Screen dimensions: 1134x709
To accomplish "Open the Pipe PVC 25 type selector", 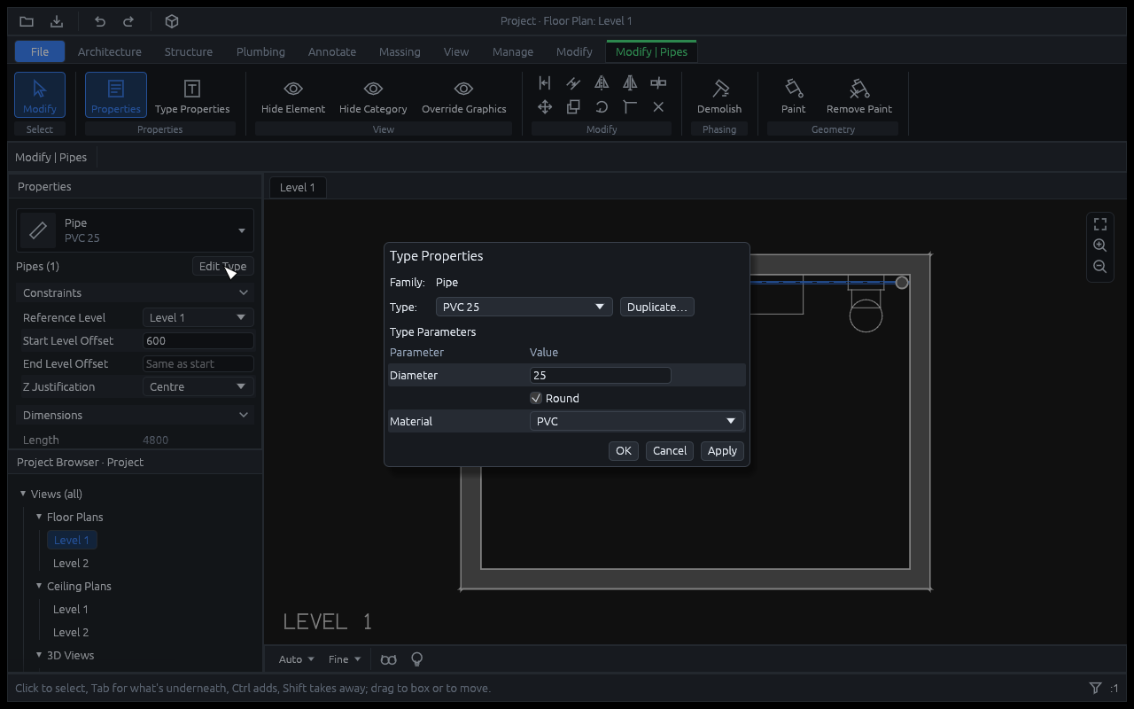I will coord(135,230).
